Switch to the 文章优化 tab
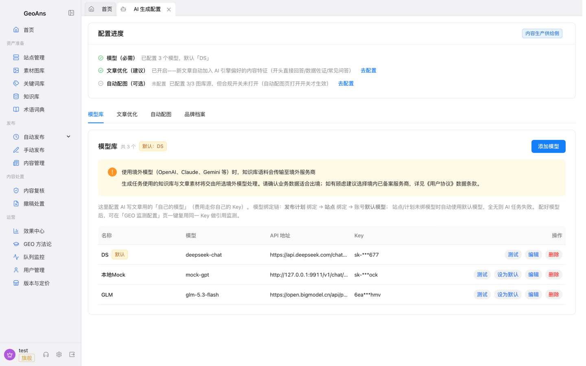 (x=127, y=114)
